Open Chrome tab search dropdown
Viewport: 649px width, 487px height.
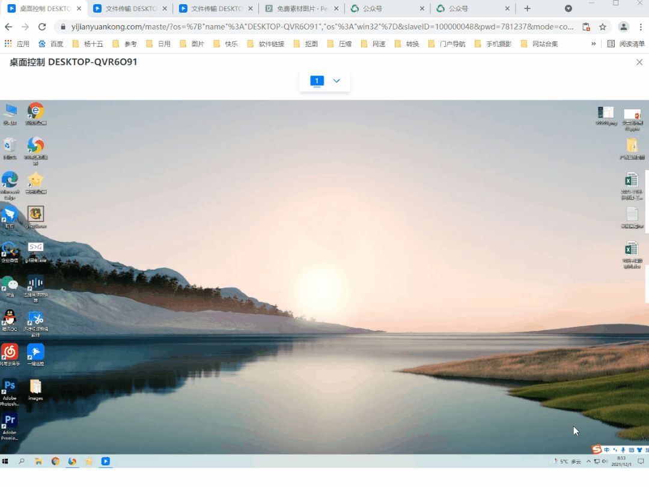568,8
